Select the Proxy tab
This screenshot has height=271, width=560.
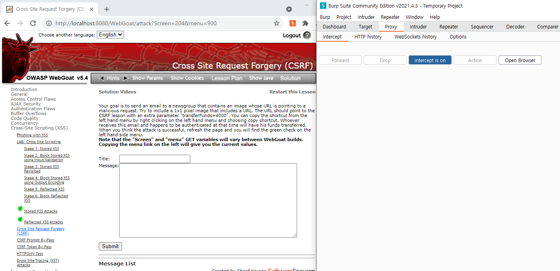(x=391, y=26)
